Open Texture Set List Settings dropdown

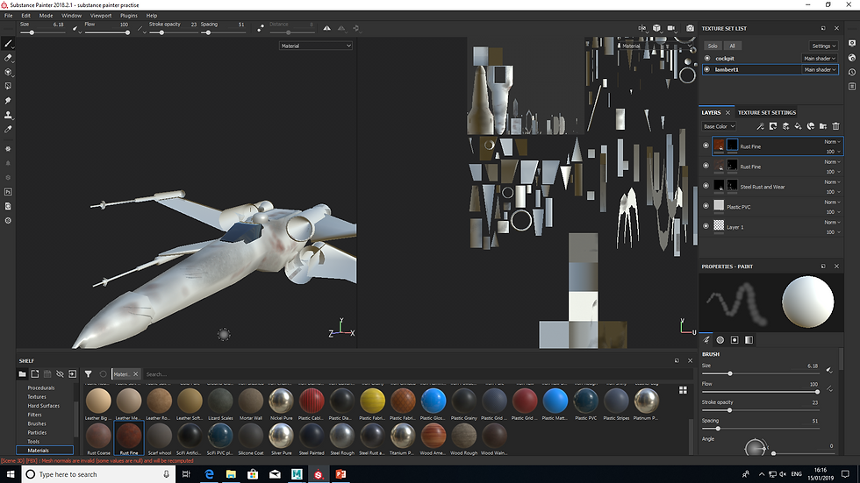coord(823,46)
